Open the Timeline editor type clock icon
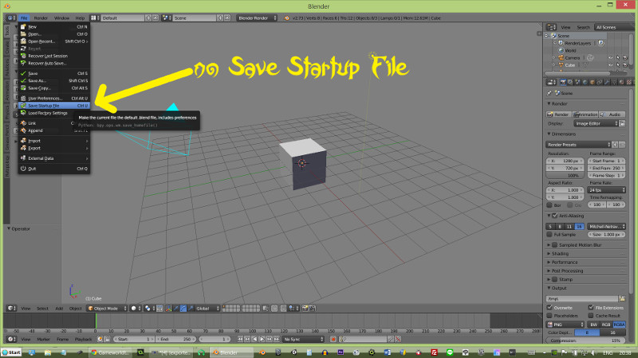The height and width of the screenshot is (358, 638). [x=11, y=340]
